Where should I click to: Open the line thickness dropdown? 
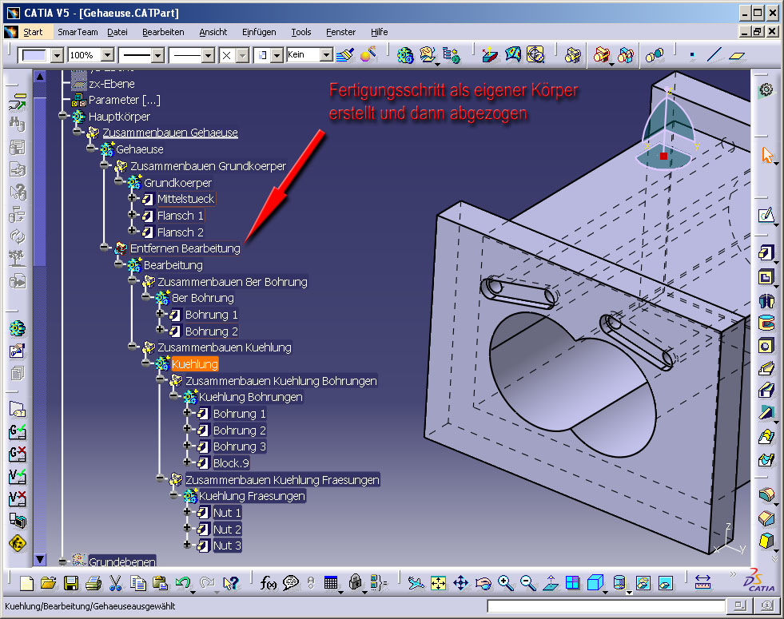pos(158,55)
